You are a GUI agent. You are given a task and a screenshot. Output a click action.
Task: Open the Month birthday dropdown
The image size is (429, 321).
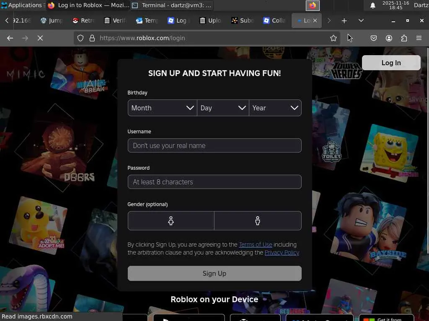(162, 108)
